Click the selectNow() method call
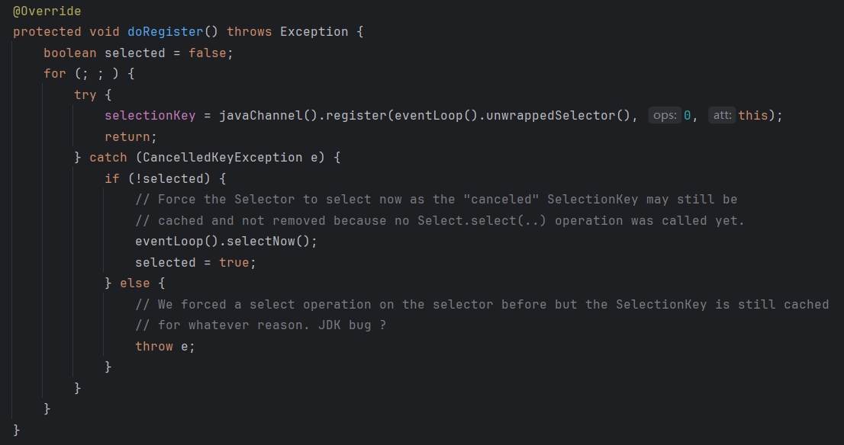Viewport: 844px width, 445px height. point(268,242)
